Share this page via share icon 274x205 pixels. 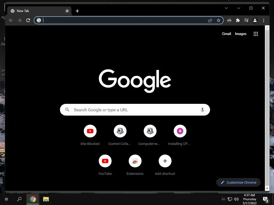tap(210, 20)
